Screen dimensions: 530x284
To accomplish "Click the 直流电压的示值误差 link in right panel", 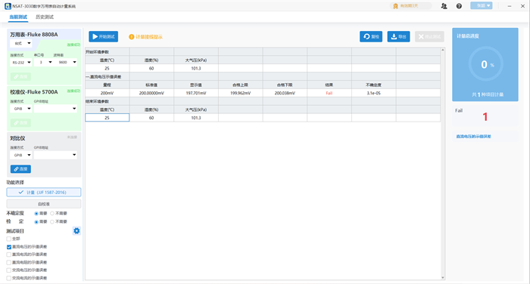I will (x=473, y=137).
